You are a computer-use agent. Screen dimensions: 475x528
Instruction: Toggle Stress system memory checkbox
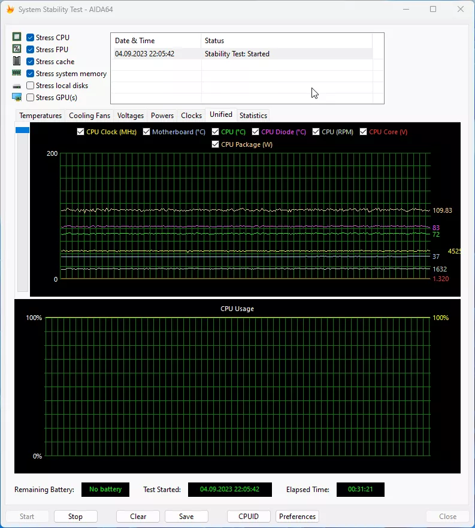[30, 73]
